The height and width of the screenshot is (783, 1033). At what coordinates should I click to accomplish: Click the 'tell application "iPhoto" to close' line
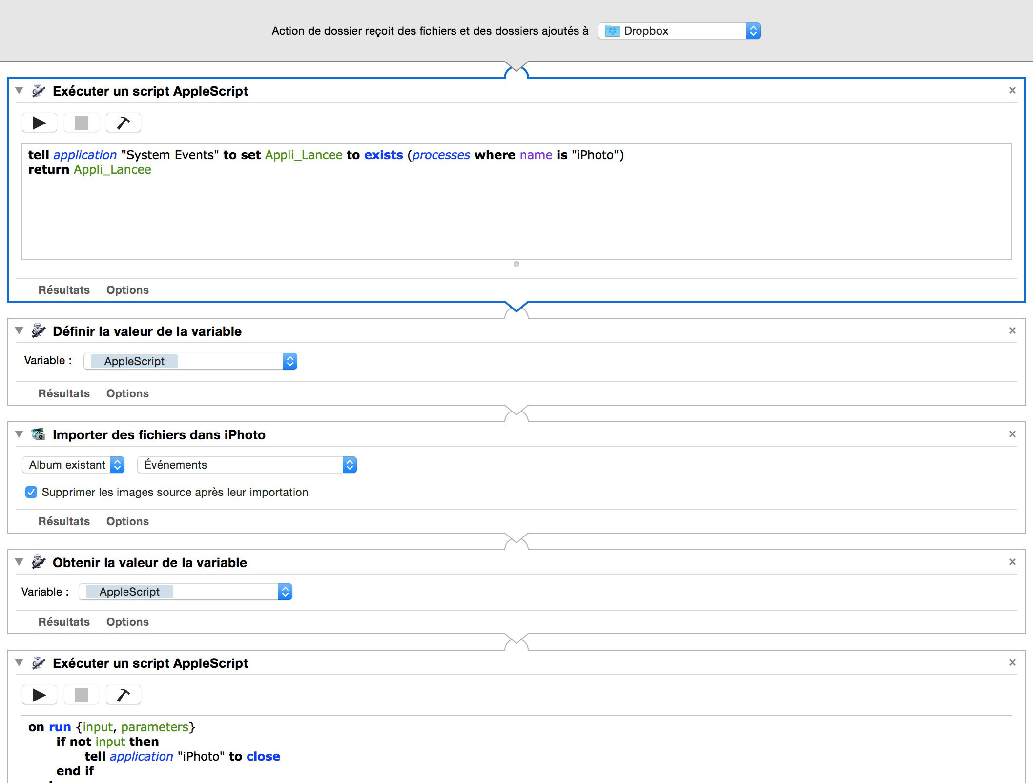pyautogui.click(x=182, y=756)
